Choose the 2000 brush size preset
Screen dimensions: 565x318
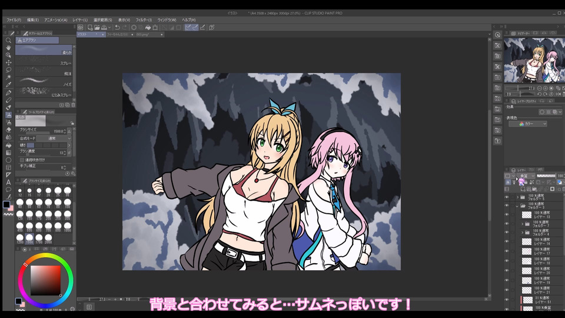coord(48,238)
